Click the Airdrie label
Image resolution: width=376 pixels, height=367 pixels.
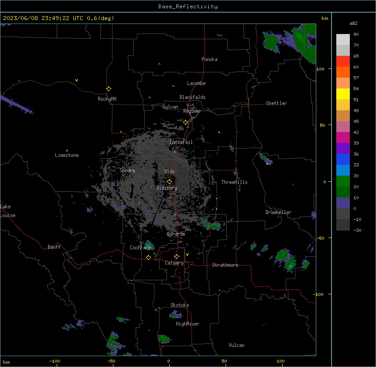(x=176, y=234)
